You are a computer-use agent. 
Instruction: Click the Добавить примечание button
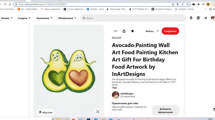pos(165,110)
